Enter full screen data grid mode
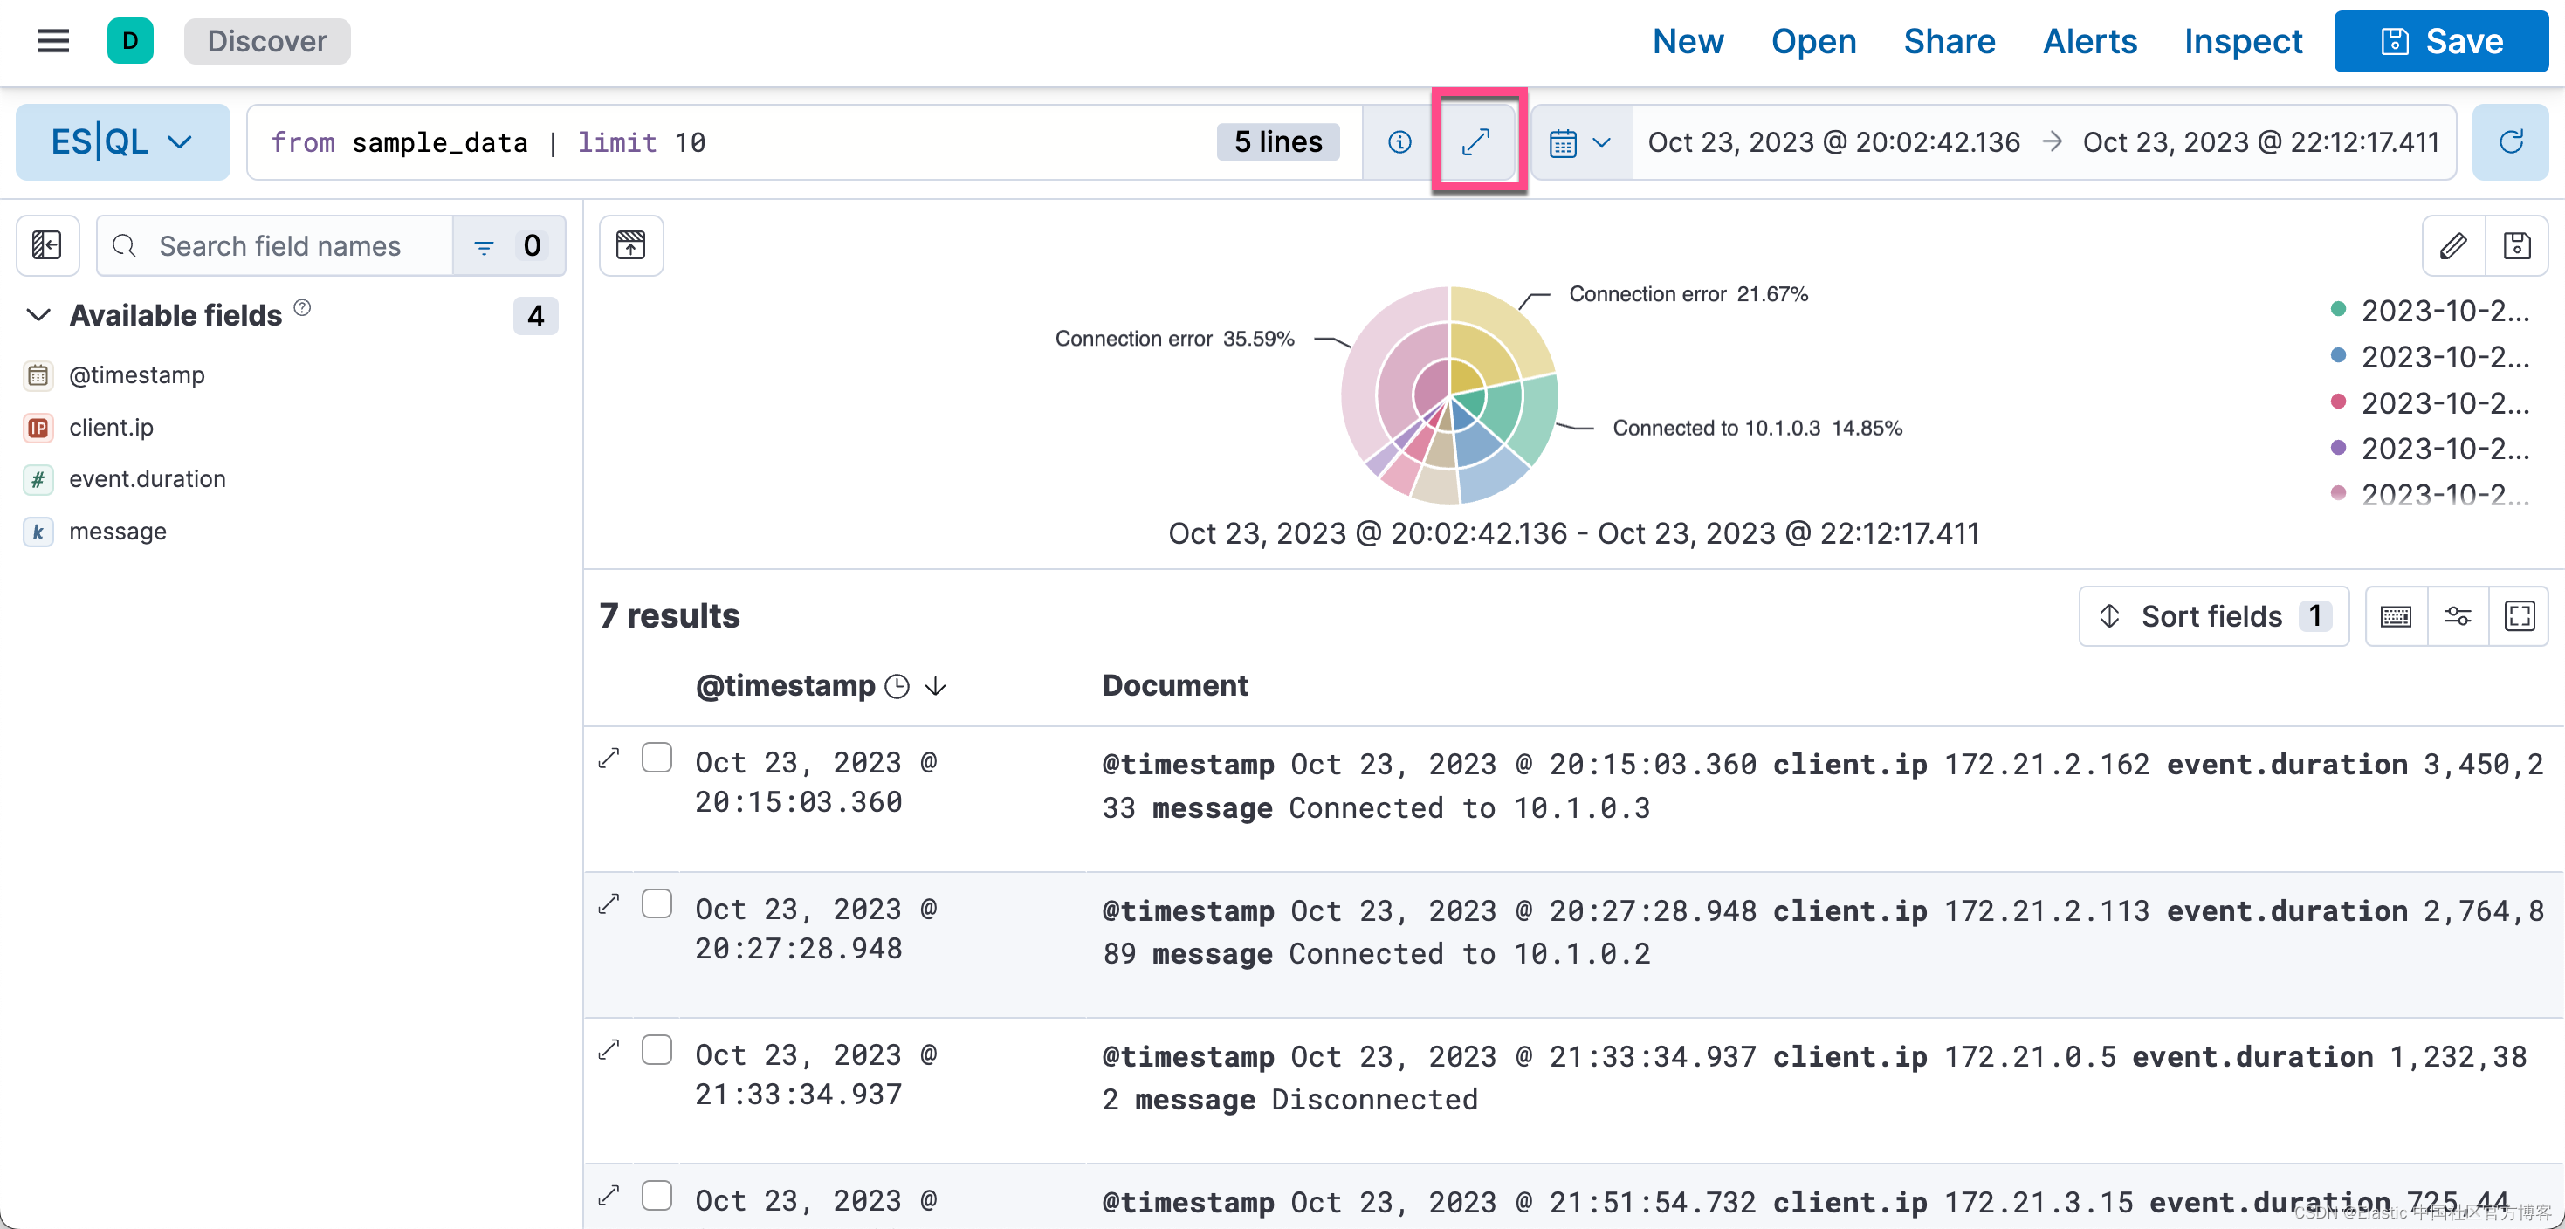 click(x=2520, y=616)
